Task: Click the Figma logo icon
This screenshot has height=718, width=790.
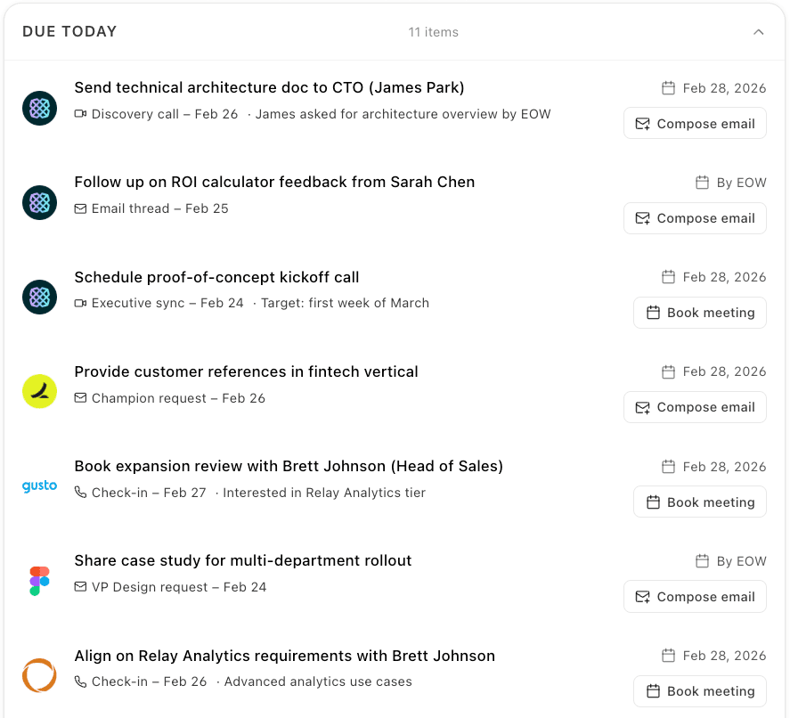Action: (39, 581)
